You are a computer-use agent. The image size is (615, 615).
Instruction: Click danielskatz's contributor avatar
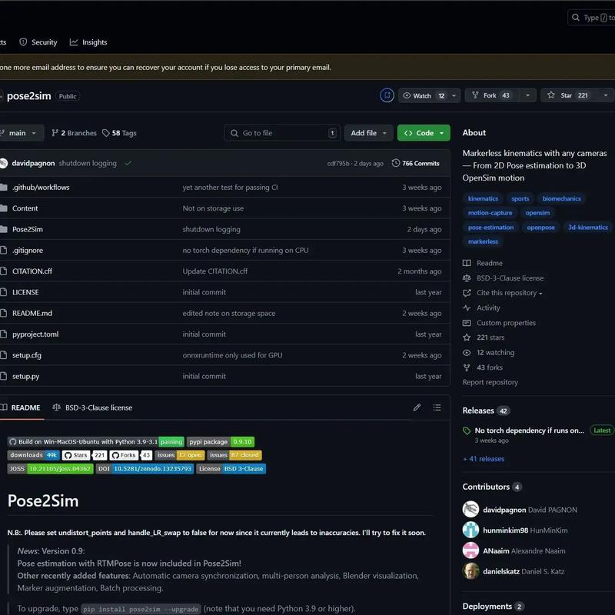(471, 570)
